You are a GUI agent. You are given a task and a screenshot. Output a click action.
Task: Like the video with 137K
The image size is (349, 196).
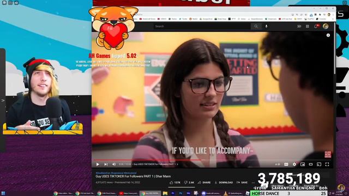click(175, 182)
